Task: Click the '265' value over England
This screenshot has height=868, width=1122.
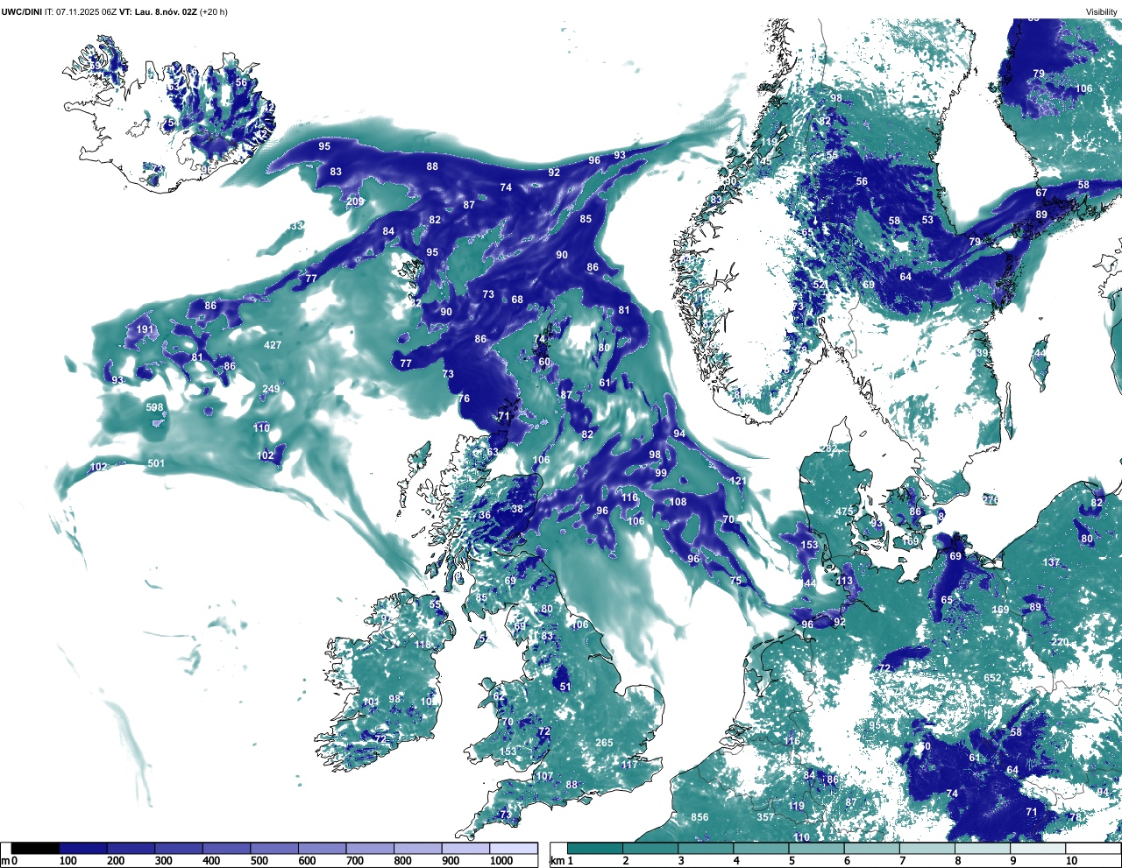Action: click(604, 743)
